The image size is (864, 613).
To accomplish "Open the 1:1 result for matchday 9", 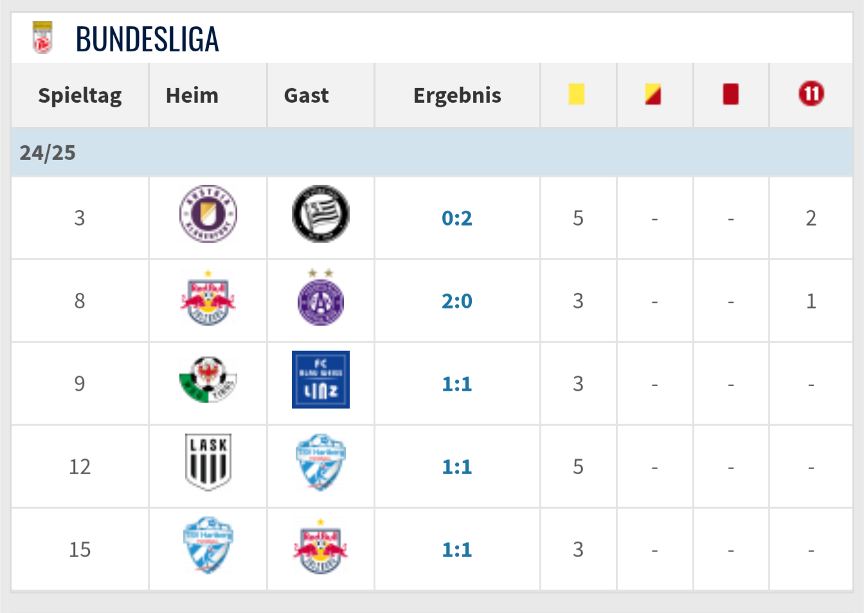I will 456,384.
